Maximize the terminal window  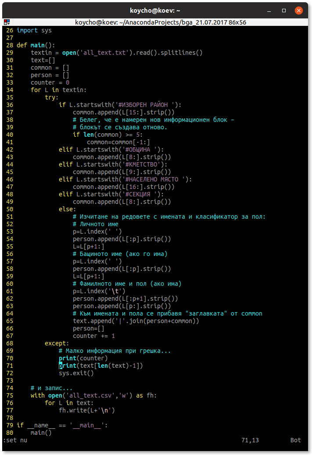pyautogui.click(x=284, y=11)
